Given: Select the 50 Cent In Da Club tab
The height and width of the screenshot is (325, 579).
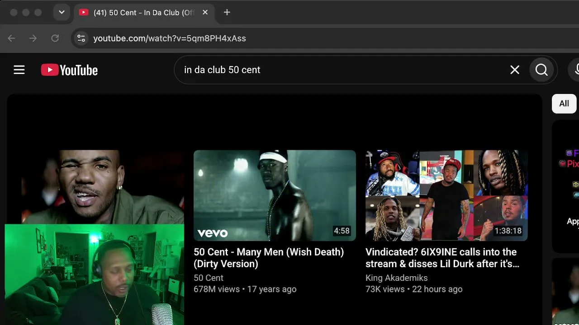Looking at the screenshot, I should (x=144, y=13).
